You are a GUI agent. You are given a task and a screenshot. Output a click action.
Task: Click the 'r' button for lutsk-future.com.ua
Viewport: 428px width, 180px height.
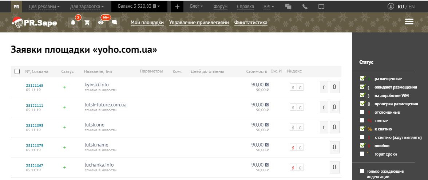point(324,107)
